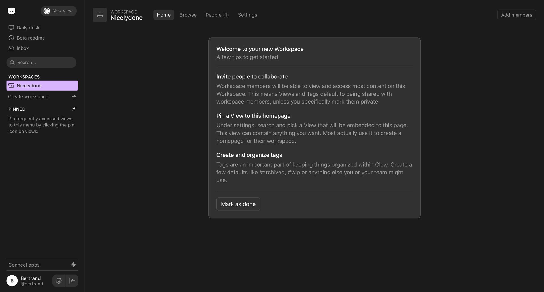Toggle the circle indicator in New view button
The image size is (544, 292).
47,11
